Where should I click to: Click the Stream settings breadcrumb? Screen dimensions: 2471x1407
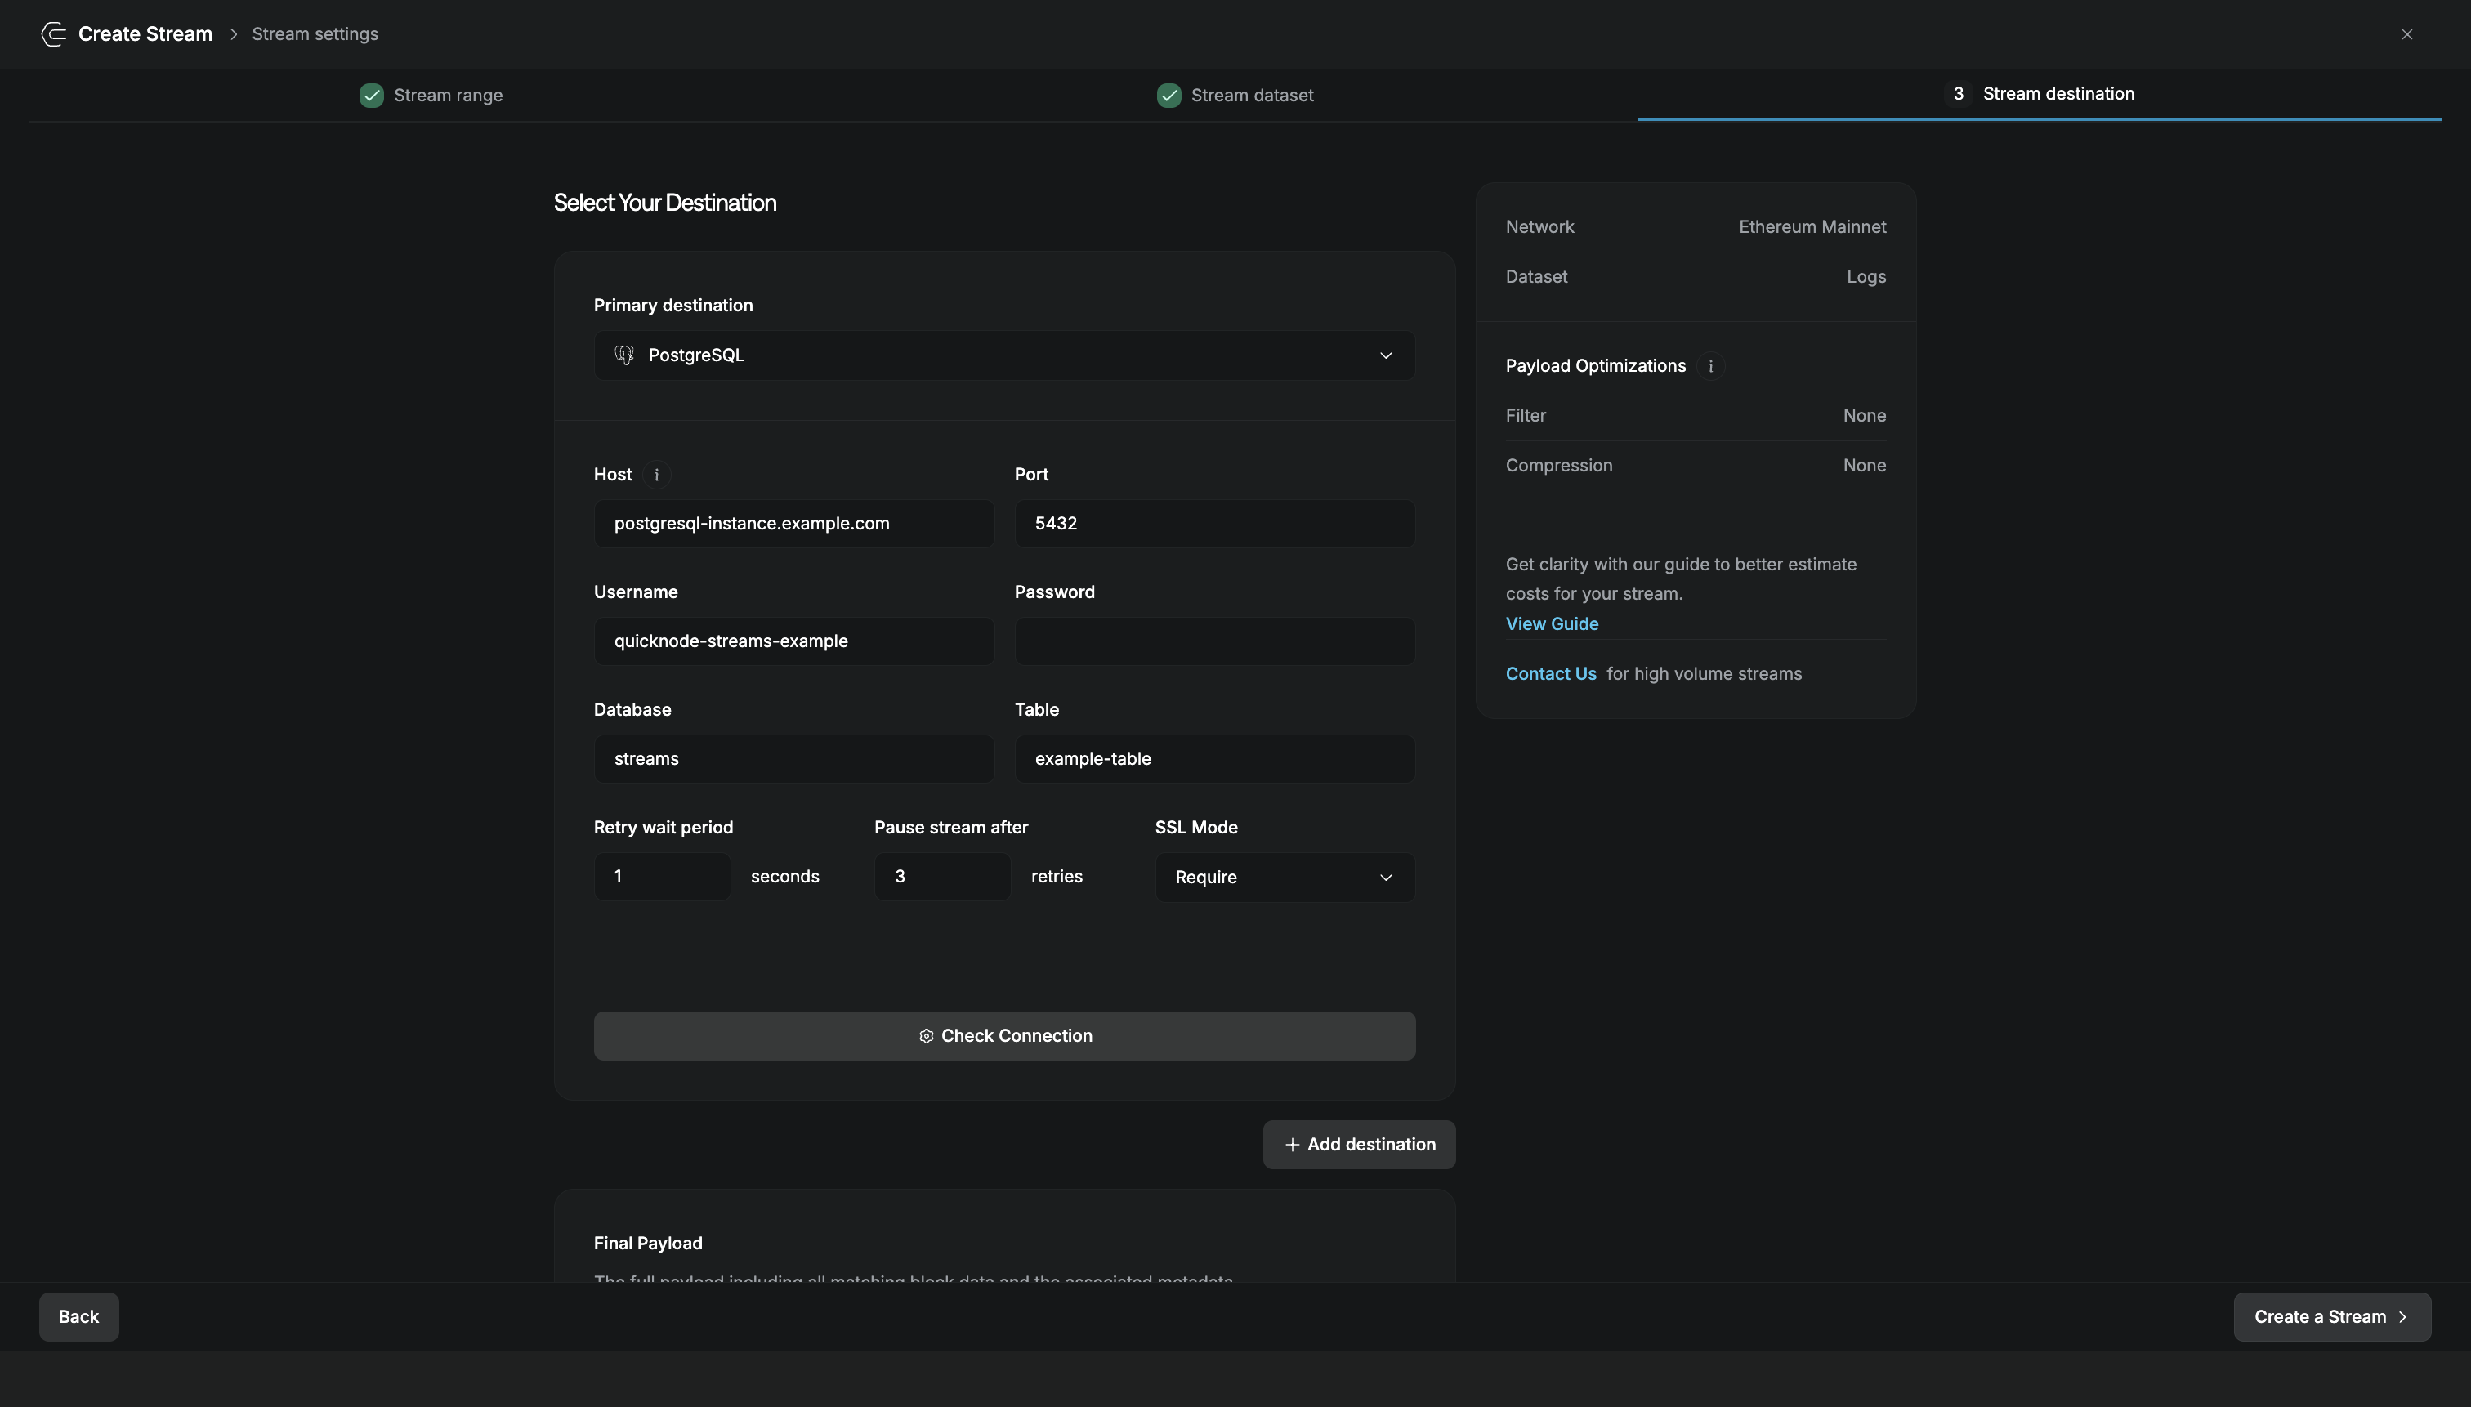coord(315,33)
